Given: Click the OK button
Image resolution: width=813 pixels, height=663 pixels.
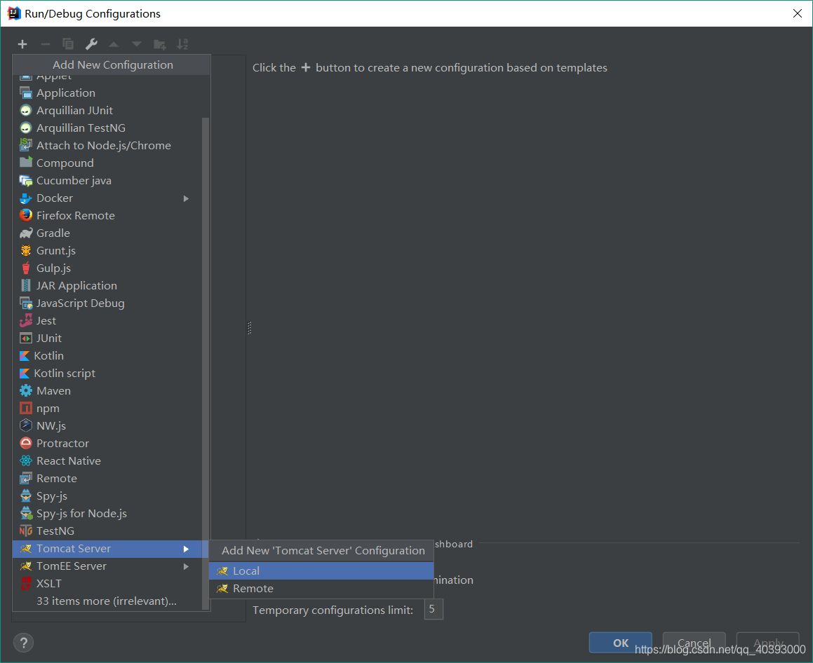Looking at the screenshot, I should pyautogui.click(x=621, y=643).
